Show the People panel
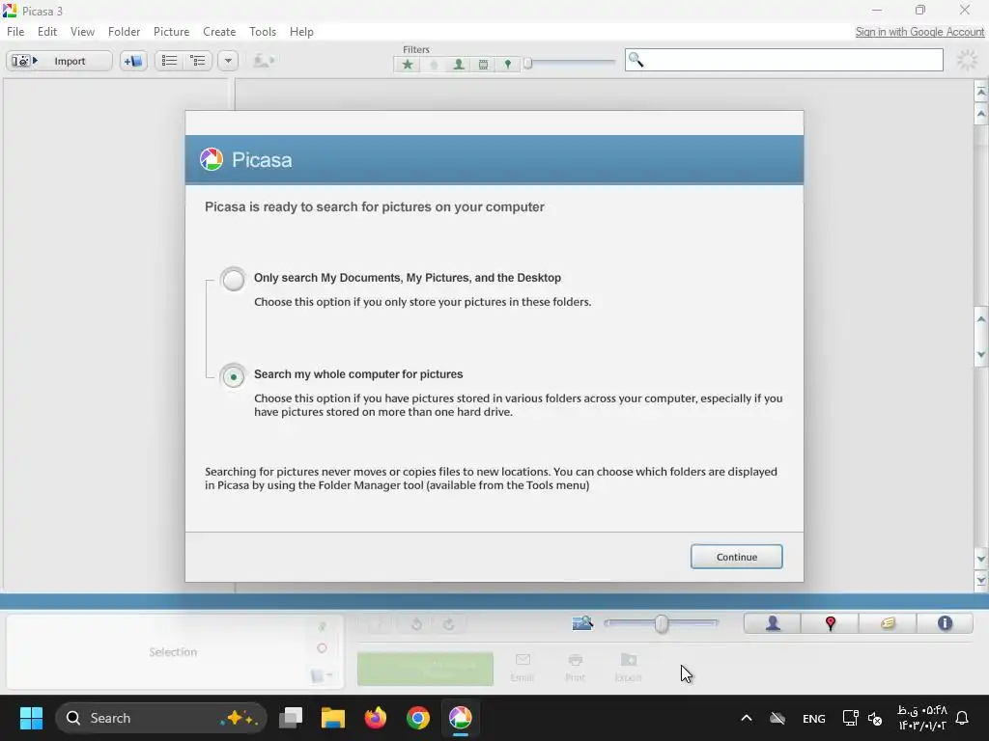This screenshot has height=741, width=989. tap(773, 623)
